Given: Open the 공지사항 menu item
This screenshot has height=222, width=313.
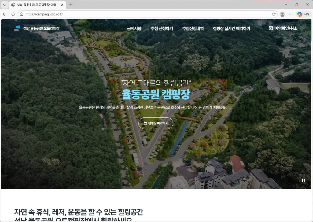Looking at the screenshot, I should coord(134,28).
